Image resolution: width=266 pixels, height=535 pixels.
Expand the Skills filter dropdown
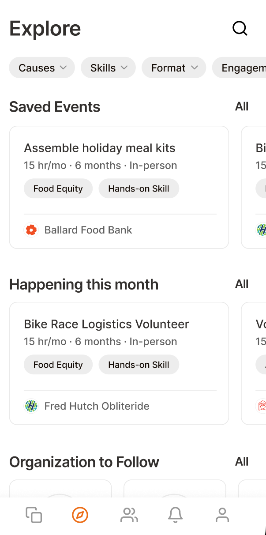coord(109,68)
